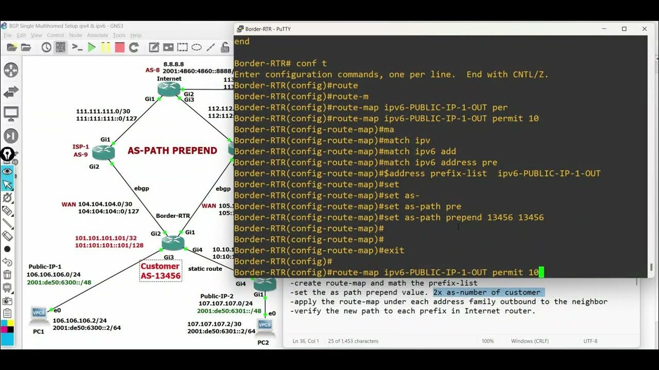Open GNS3 Control menu

[56, 35]
